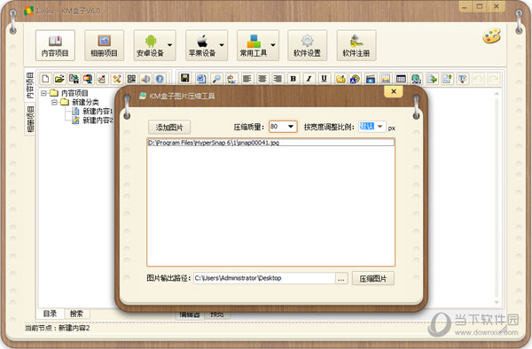Viewport: 532px width, 349px height.
Task: Insert video with clapperboard icon
Action: (370, 79)
